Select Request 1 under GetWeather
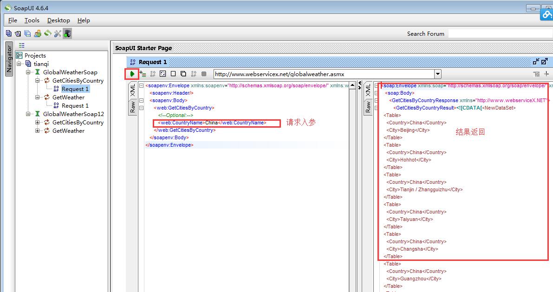Screen dimensions: 553x292 (75, 106)
